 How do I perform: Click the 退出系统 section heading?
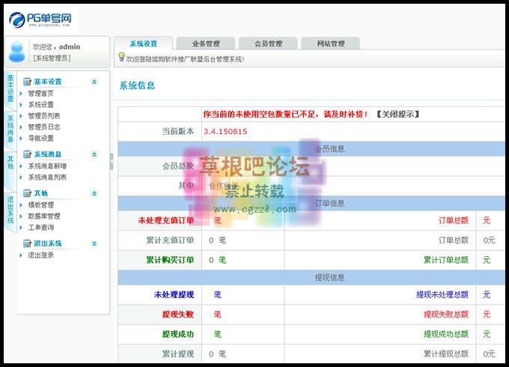click(x=48, y=243)
